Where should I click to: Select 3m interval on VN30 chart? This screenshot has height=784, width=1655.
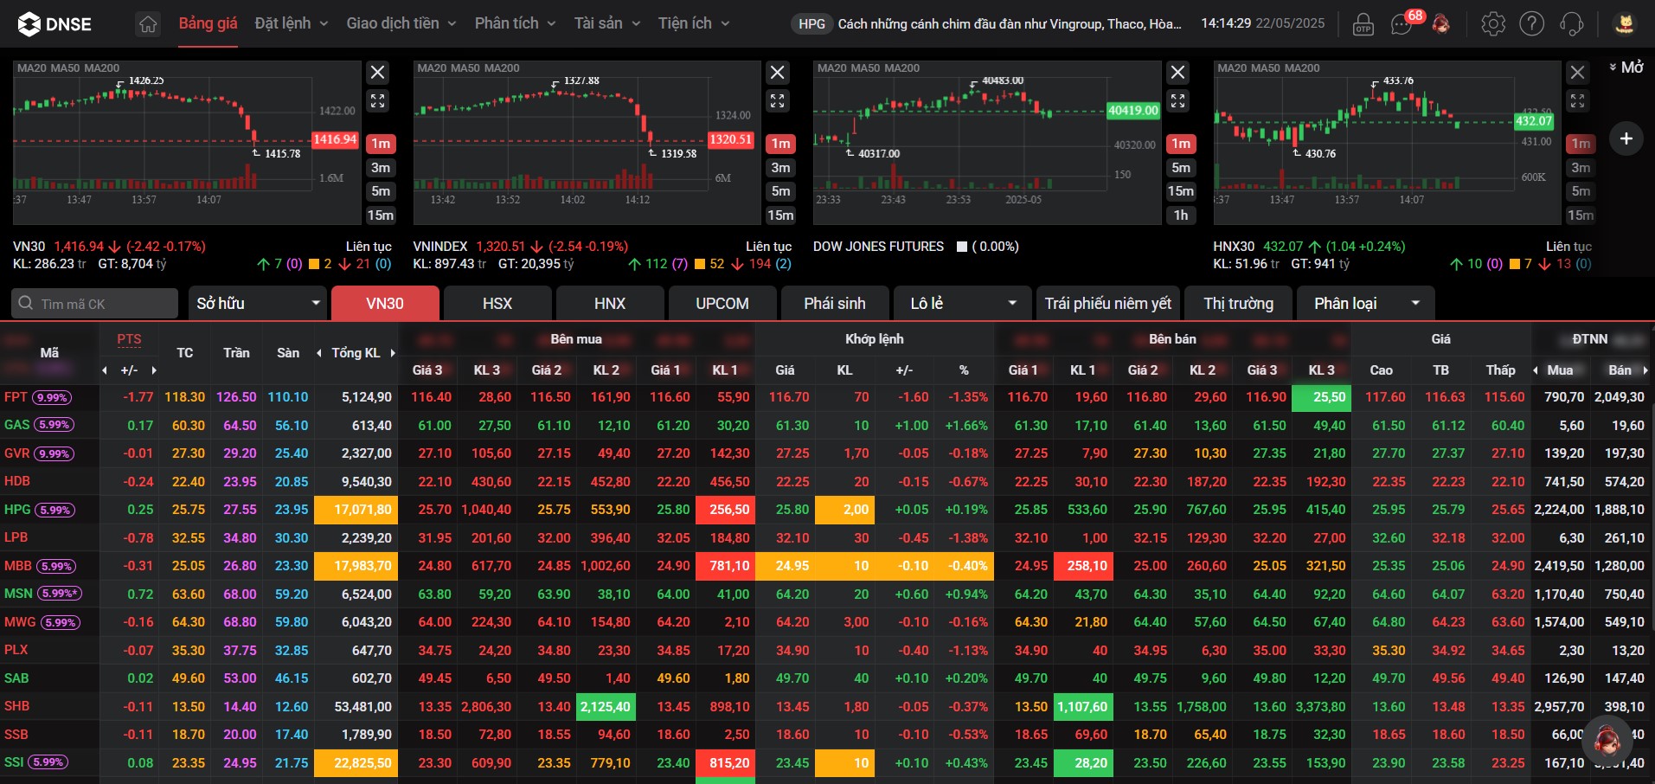coord(381,168)
